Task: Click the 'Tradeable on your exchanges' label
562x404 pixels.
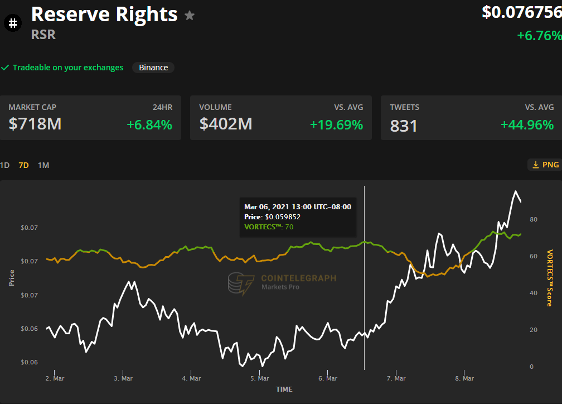Action: pyautogui.click(x=68, y=68)
